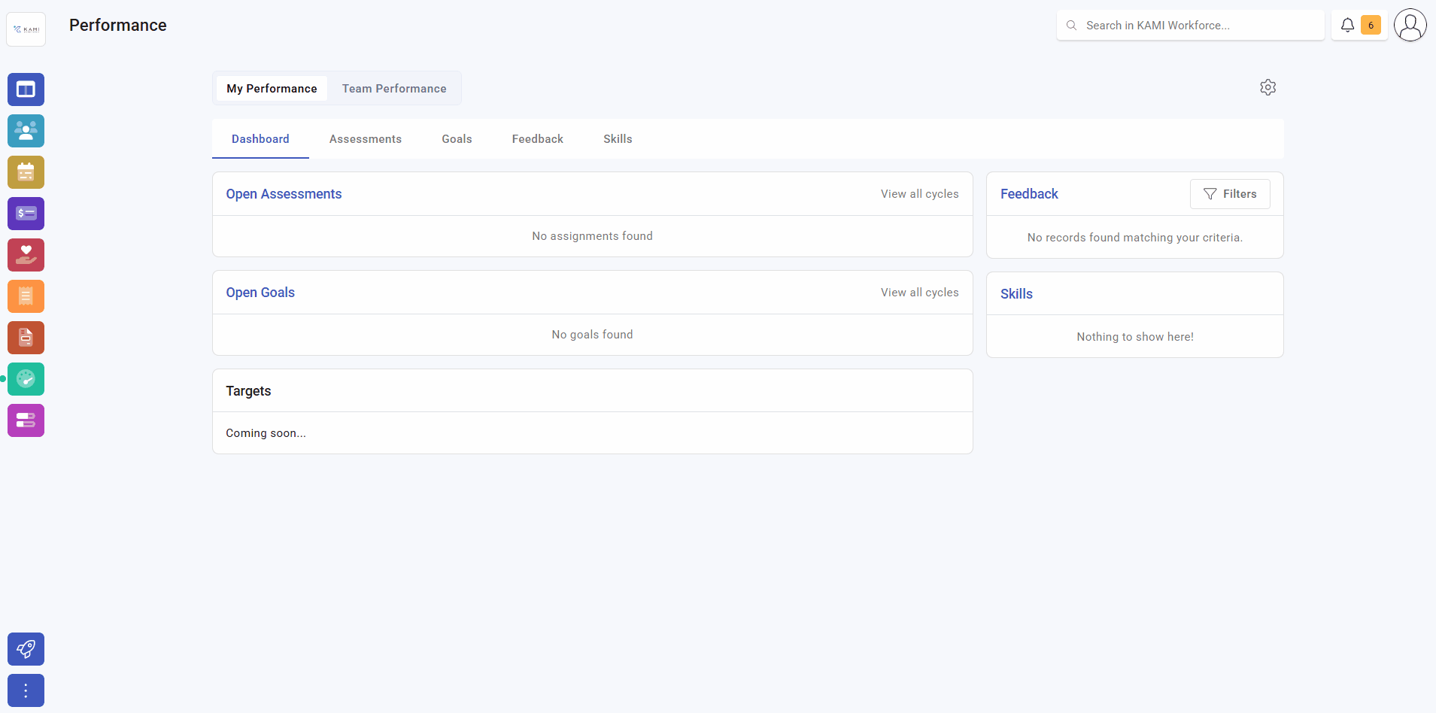Click the Open Goals heading link

pyautogui.click(x=260, y=293)
